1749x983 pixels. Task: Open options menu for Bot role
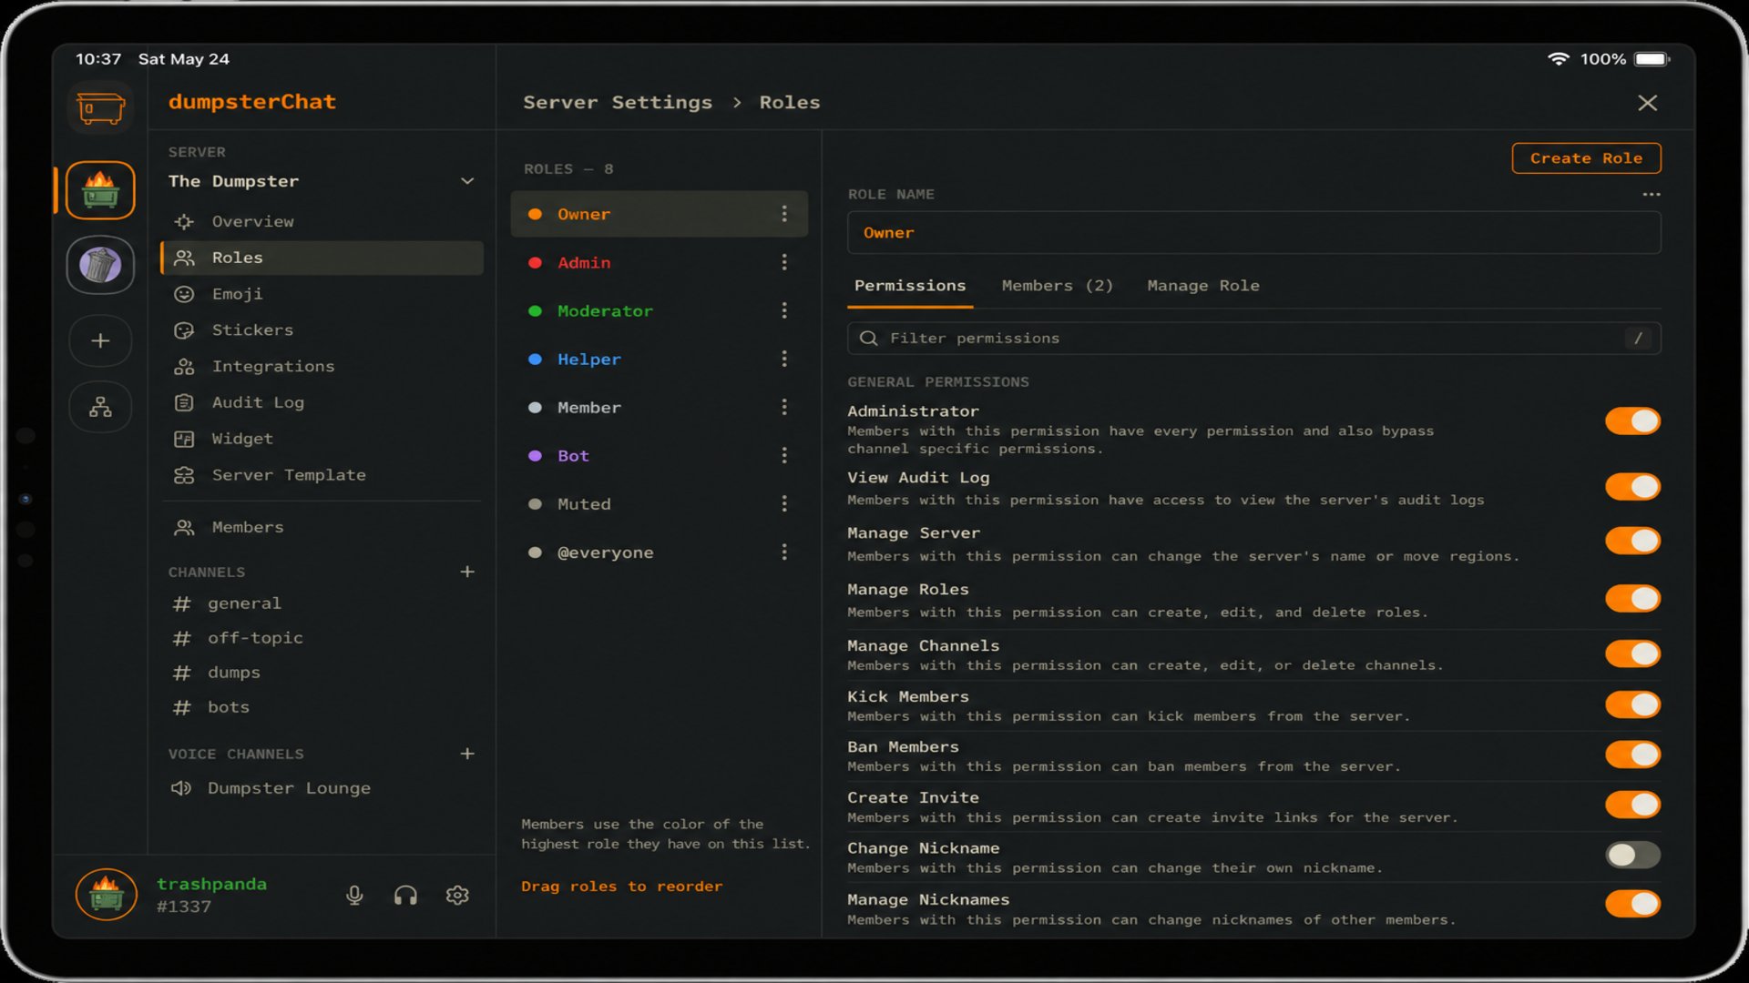pyautogui.click(x=783, y=455)
